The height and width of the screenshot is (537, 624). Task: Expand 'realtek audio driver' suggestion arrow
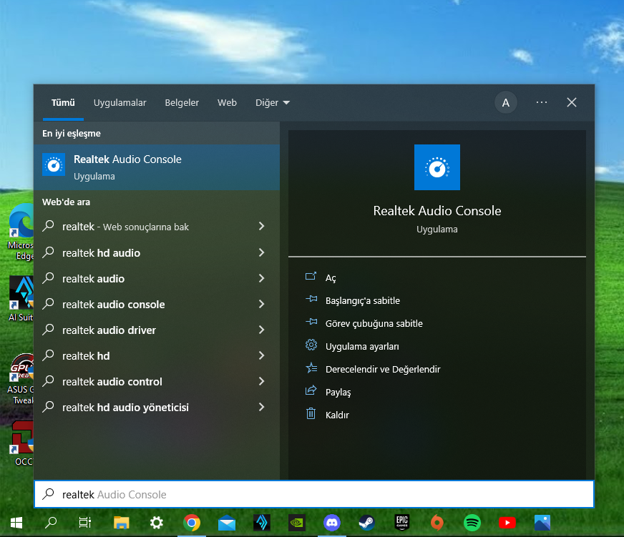point(261,330)
